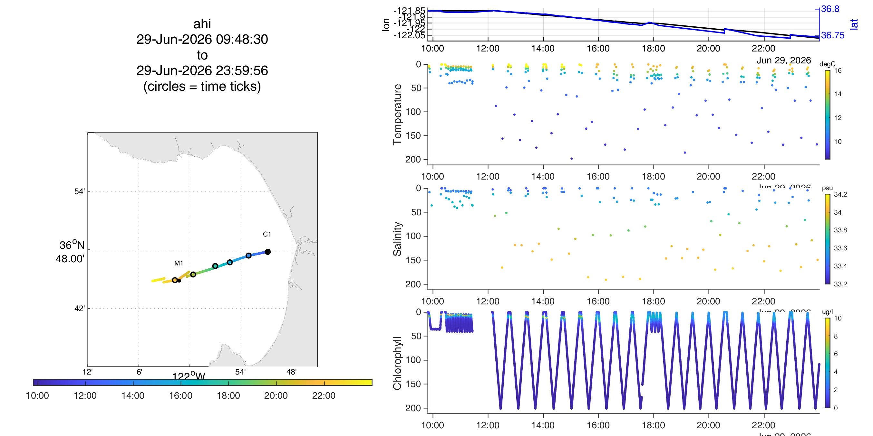Click 14:00 tick on temperature time axis
Image resolution: width=873 pixels, height=436 pixels.
543,176
